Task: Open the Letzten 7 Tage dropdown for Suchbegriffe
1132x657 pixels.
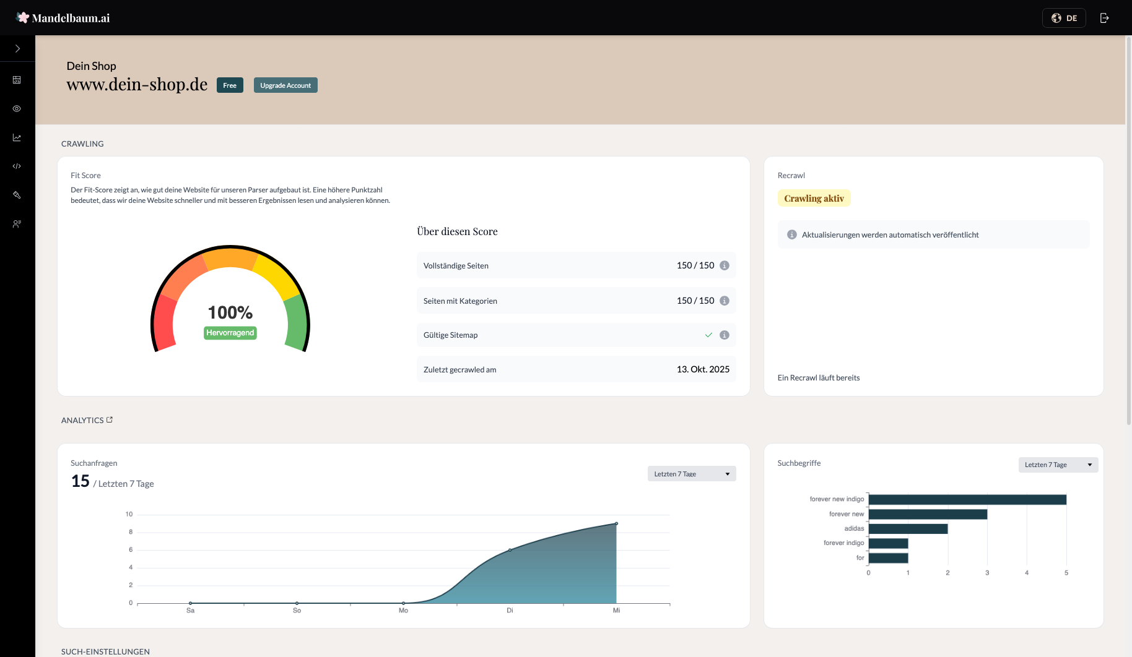Action: 1058,465
